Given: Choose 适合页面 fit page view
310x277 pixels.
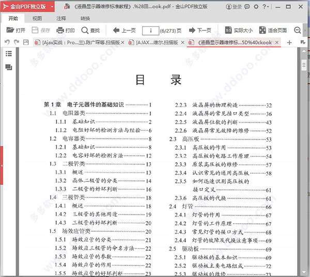Looking at the screenshot, I should [273, 30].
